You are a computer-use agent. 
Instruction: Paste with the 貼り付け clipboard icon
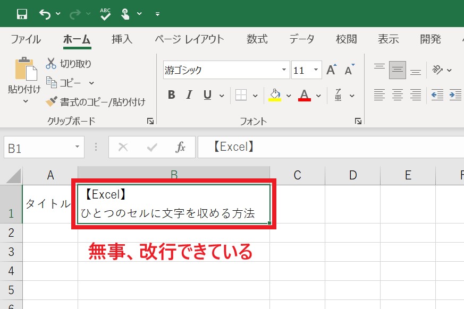coord(26,69)
